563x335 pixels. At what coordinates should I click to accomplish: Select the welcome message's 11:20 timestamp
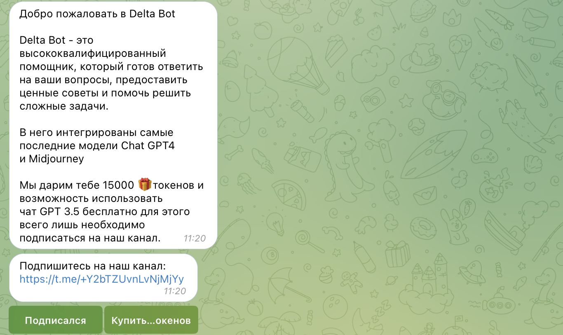pyautogui.click(x=195, y=238)
